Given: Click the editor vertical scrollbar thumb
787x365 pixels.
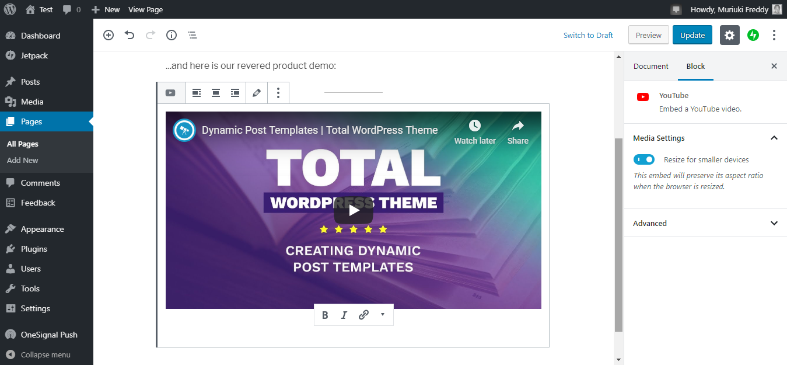Looking at the screenshot, I should (618, 235).
